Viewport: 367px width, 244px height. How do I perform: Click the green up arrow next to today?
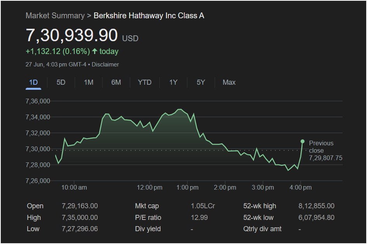(x=94, y=51)
